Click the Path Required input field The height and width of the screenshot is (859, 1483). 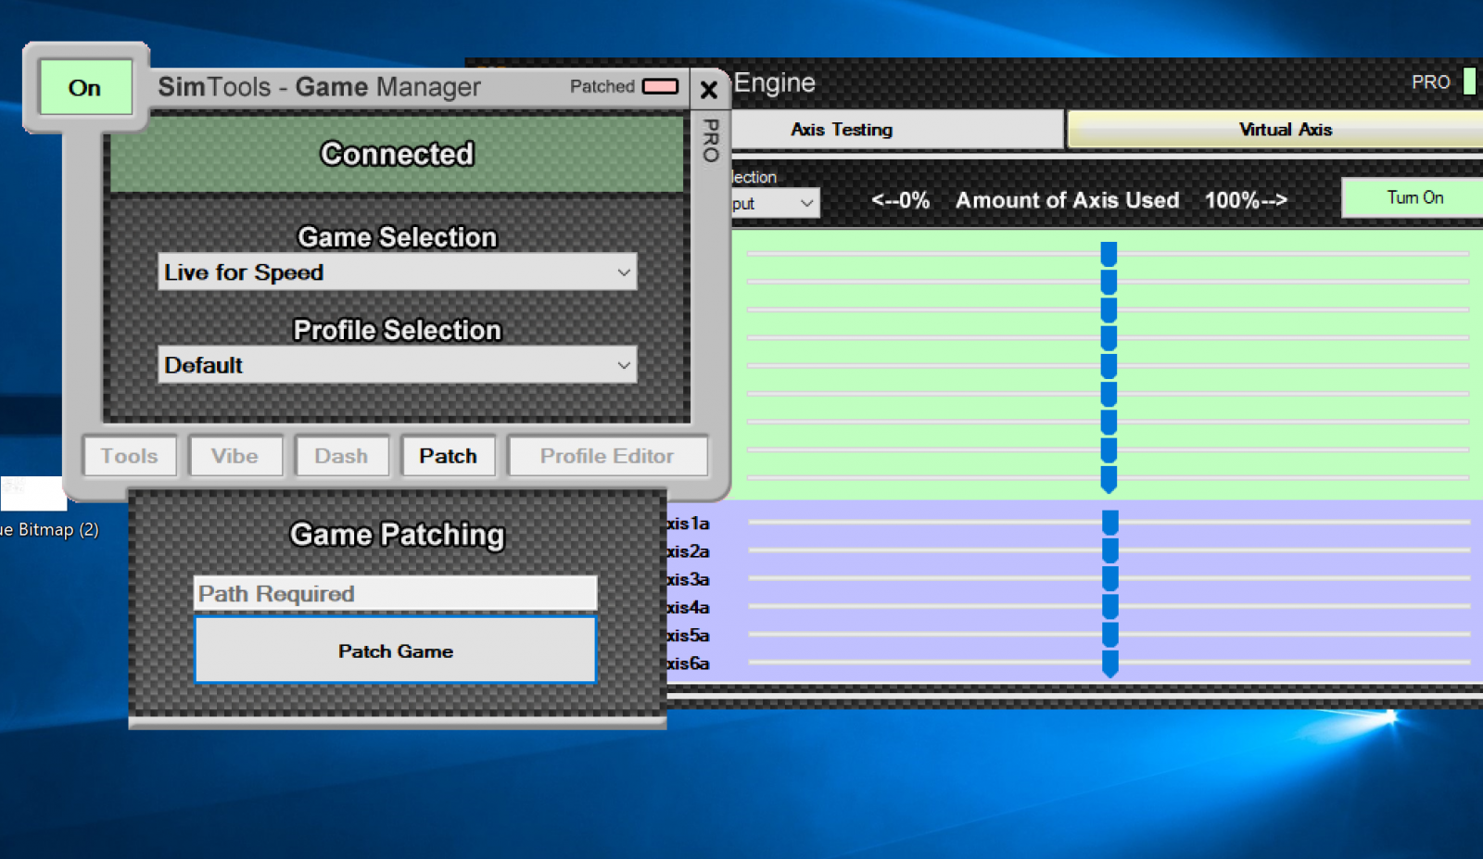click(396, 593)
